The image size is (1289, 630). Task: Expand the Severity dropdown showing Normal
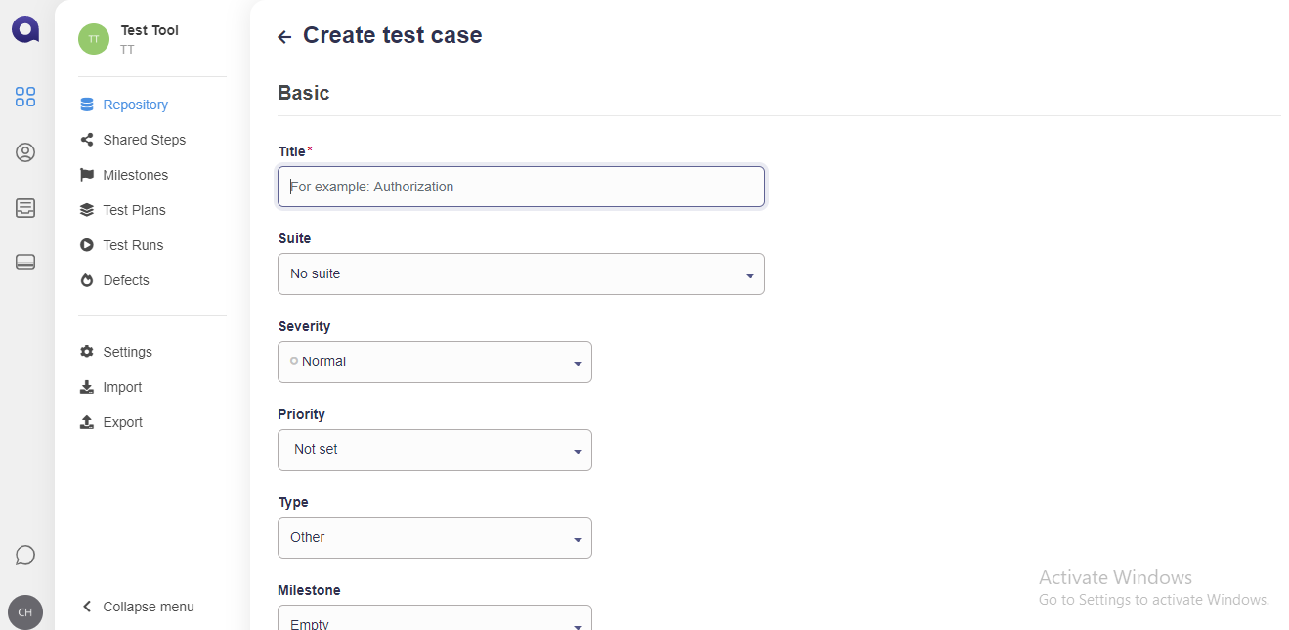pos(435,362)
